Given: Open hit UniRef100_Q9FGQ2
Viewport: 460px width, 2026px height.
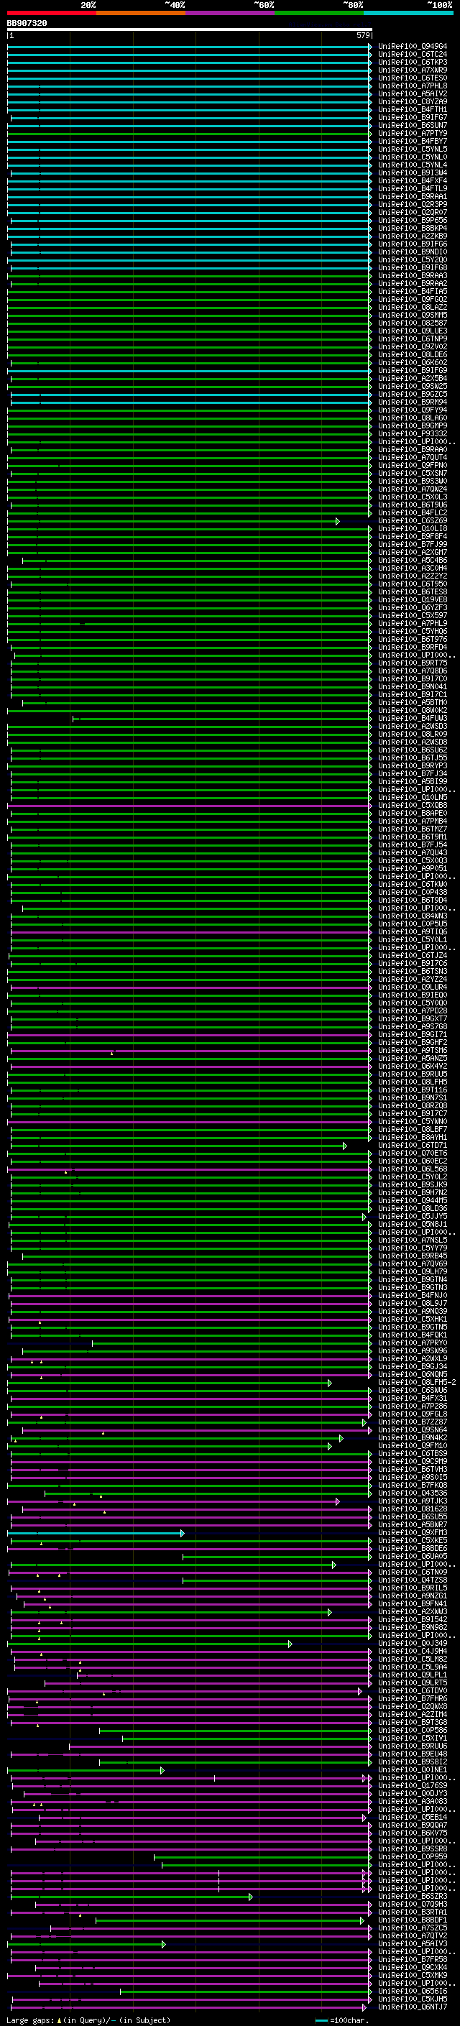Looking at the screenshot, I should click(x=413, y=299).
